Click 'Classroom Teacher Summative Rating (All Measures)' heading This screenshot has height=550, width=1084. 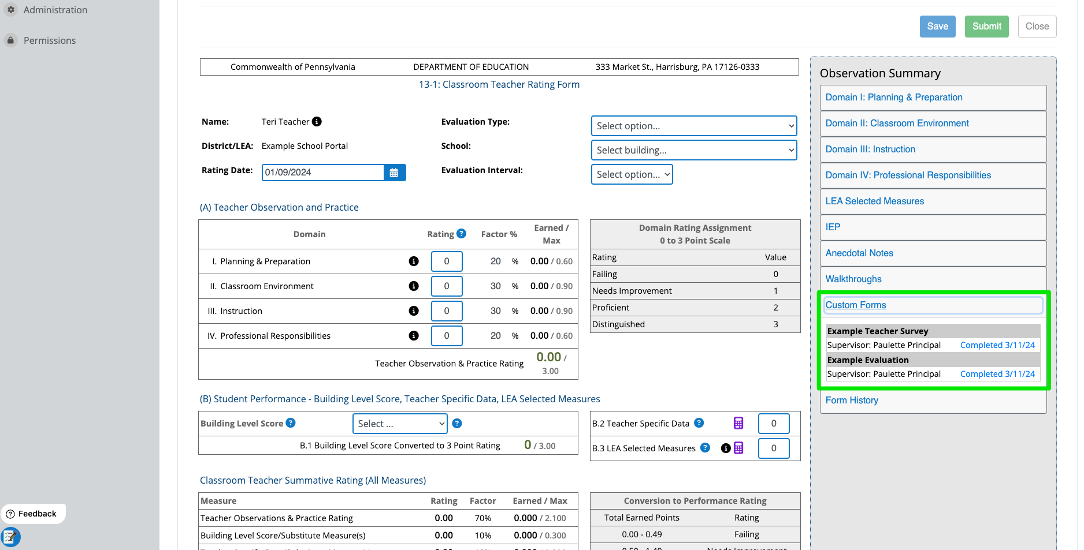click(x=313, y=481)
